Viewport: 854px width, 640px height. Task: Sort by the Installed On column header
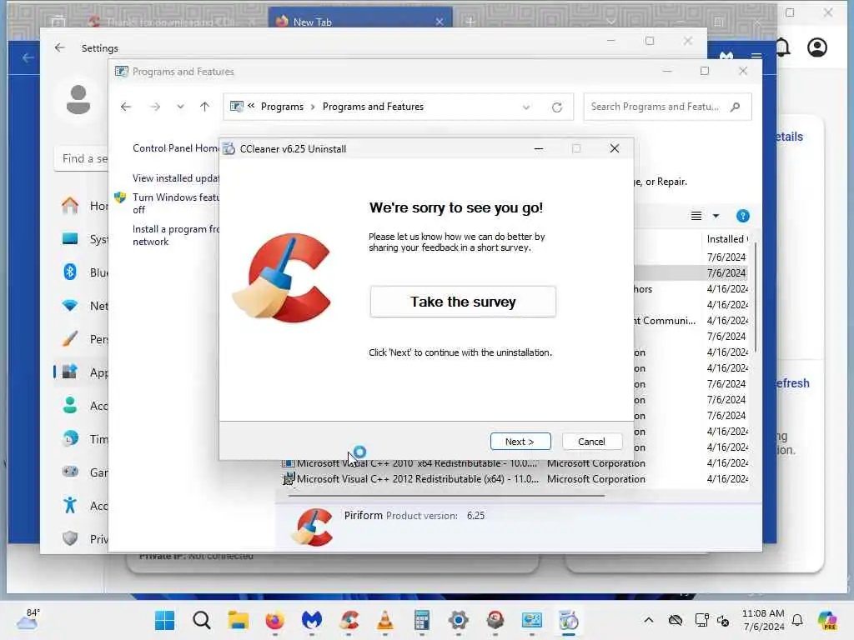[x=727, y=239]
